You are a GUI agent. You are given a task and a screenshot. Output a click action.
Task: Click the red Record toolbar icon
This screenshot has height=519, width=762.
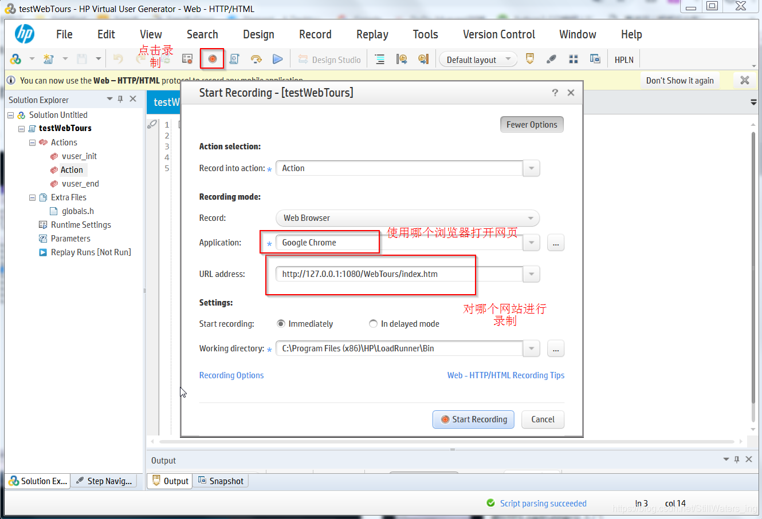click(212, 59)
